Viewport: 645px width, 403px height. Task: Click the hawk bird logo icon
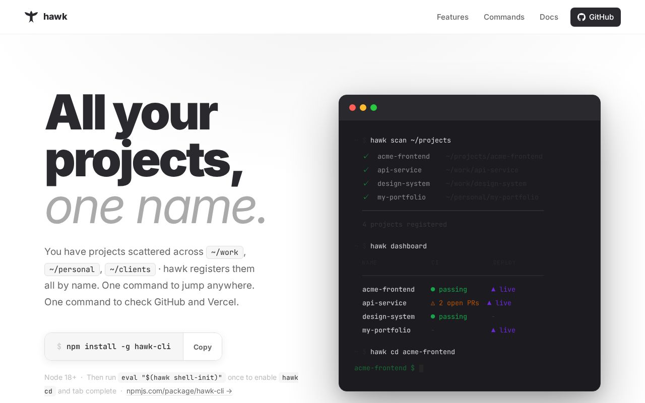coord(31,17)
